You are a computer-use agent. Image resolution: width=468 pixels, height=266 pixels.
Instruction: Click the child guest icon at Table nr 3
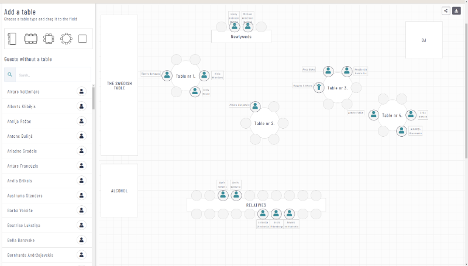(x=319, y=88)
